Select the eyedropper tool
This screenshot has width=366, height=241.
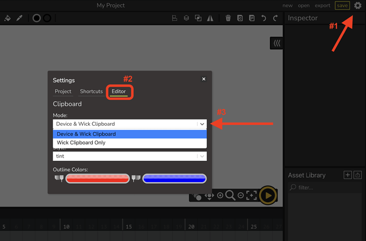20,18
